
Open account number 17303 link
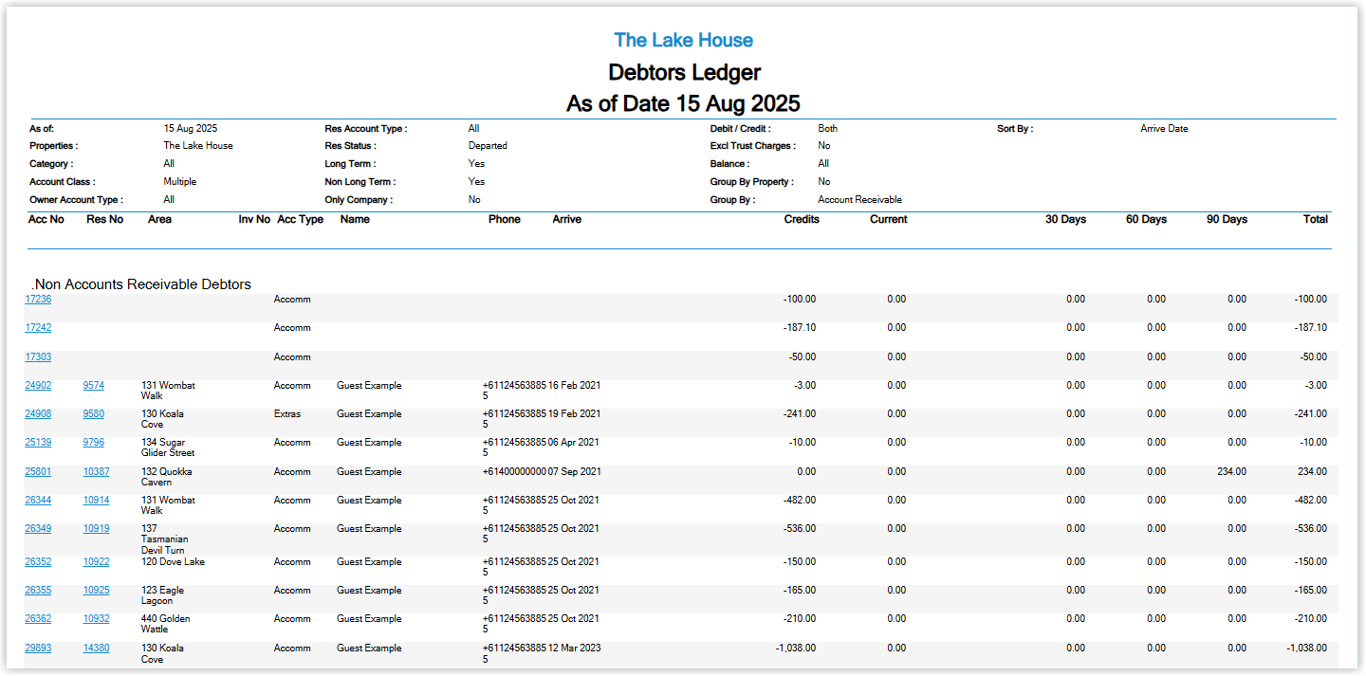[x=38, y=357]
